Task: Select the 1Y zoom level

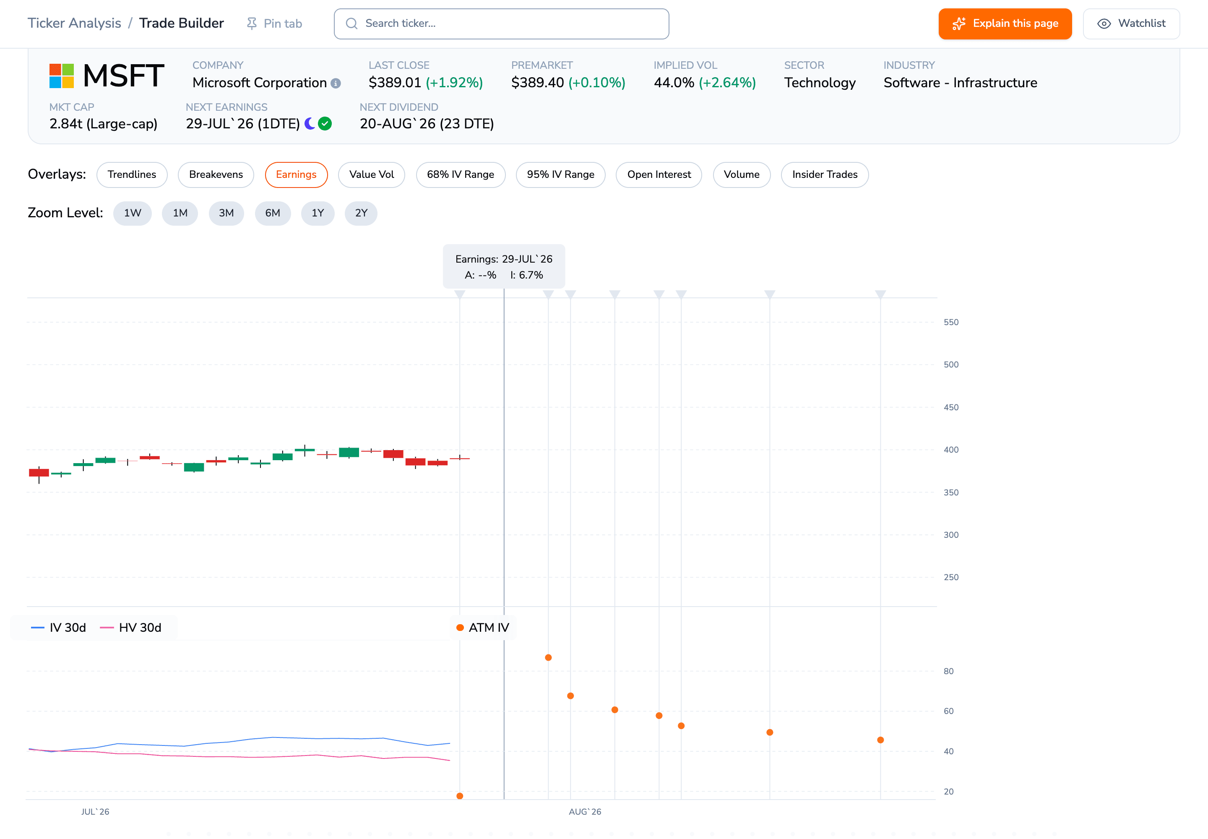Action: click(318, 213)
